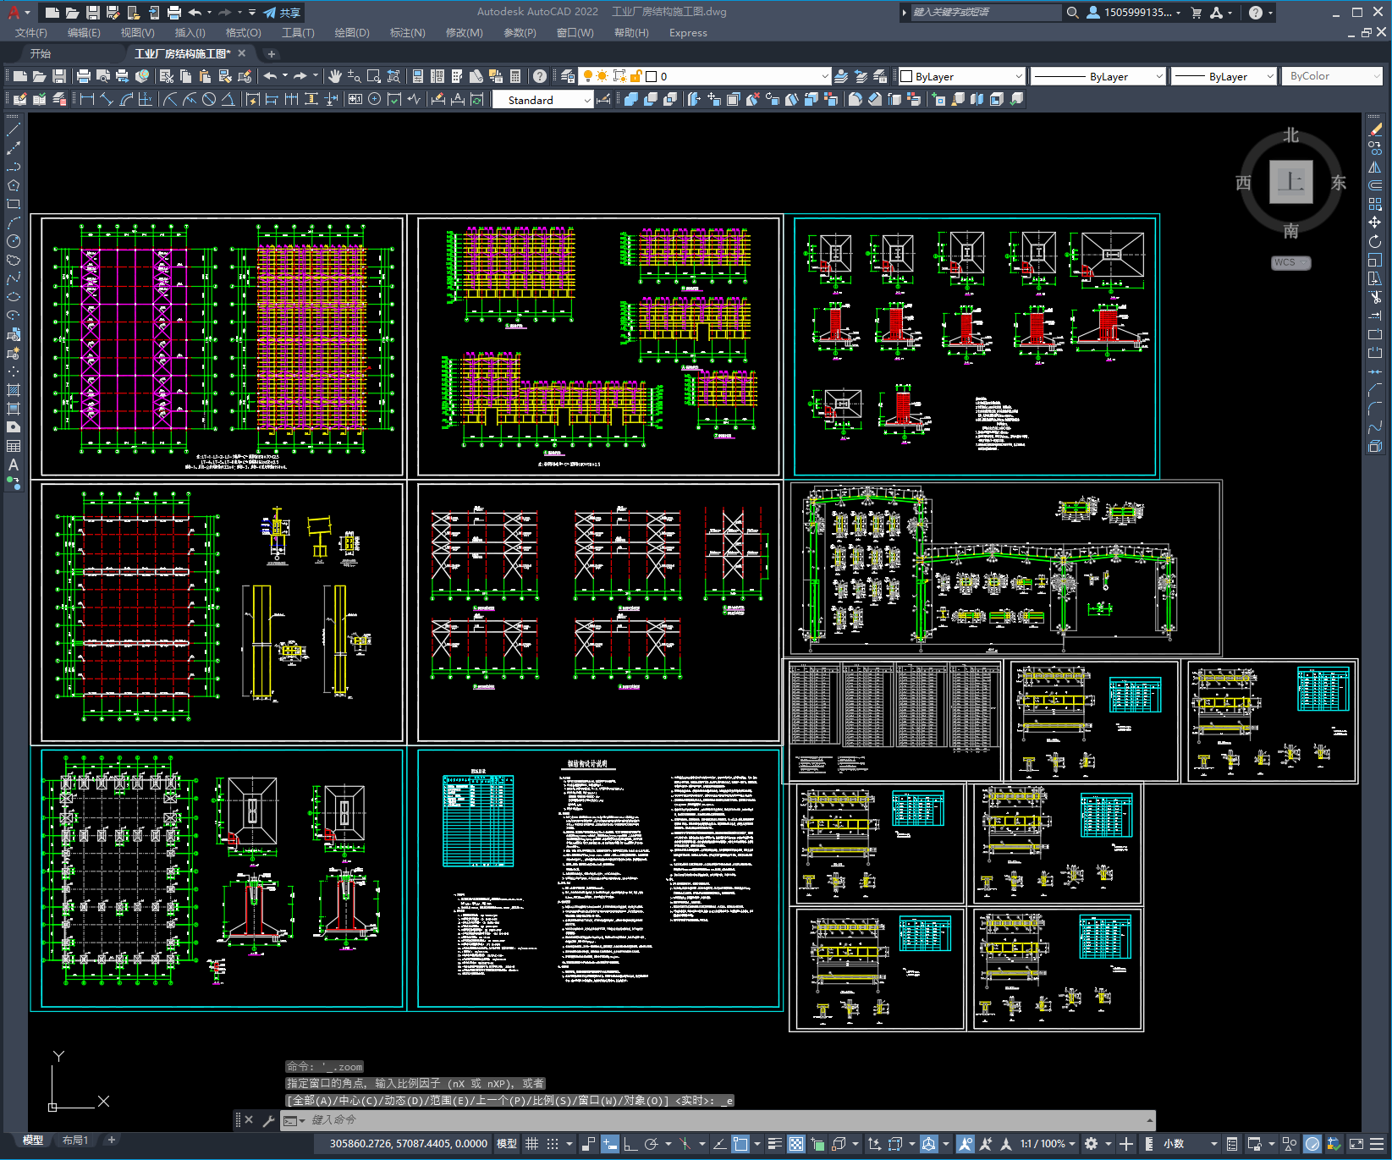Select the Angular dimension tool
The image size is (1392, 1160).
pos(228,100)
